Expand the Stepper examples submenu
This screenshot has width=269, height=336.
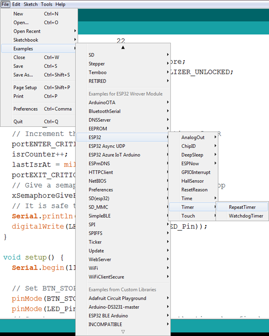(x=123, y=64)
